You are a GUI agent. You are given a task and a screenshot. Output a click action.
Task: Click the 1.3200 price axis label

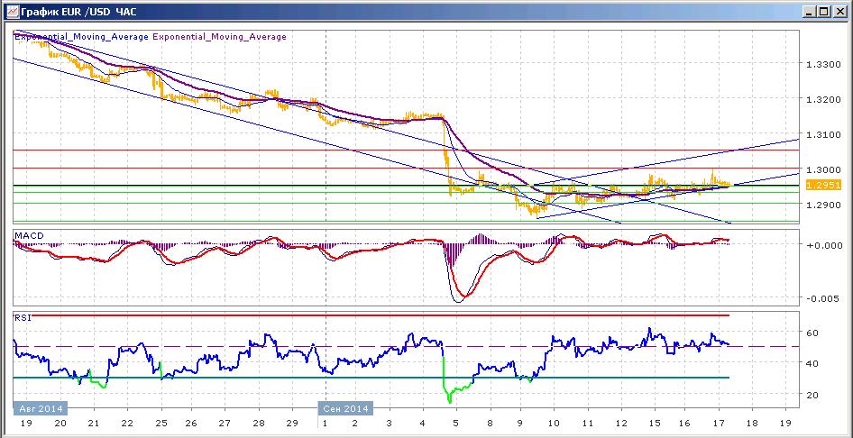[x=823, y=100]
